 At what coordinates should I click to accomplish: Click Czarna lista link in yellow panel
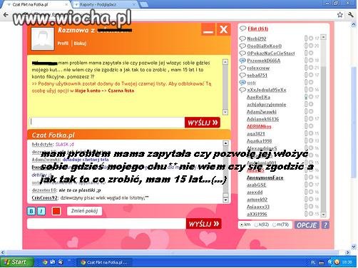121,91
